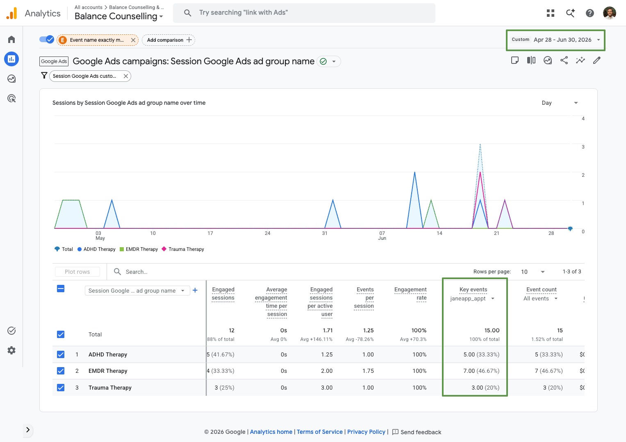The image size is (626, 442).
Task: Open the date range Custom dropdown
Action: pyautogui.click(x=555, y=40)
